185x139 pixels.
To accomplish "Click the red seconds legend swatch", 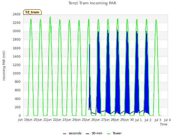I will [x=65, y=134].
